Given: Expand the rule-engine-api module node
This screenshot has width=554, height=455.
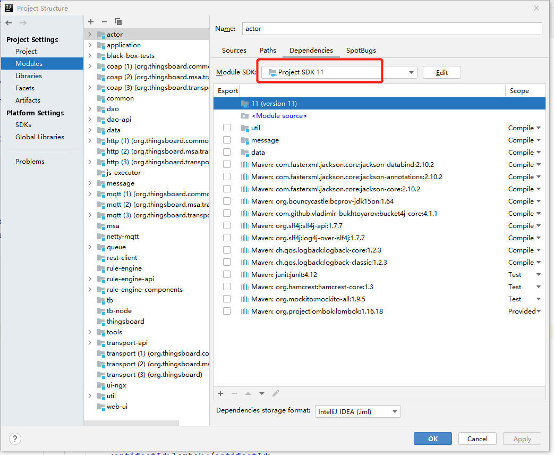Looking at the screenshot, I should (x=90, y=279).
